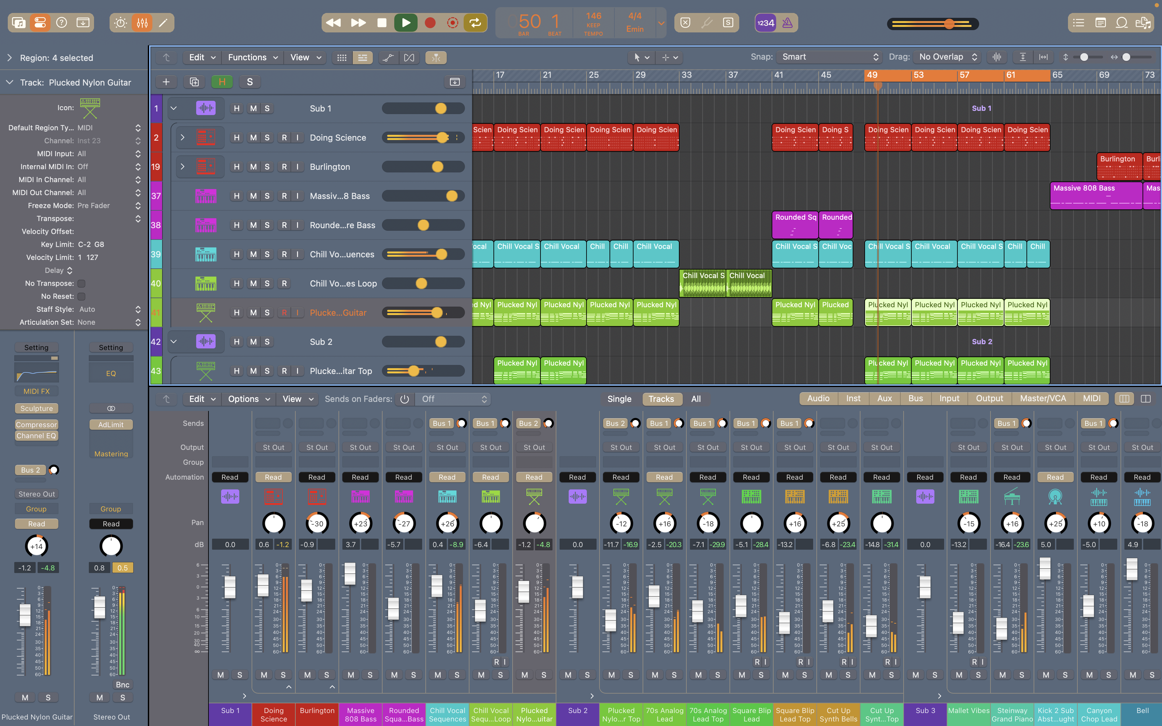This screenshot has width=1162, height=726.
Task: Click Doing Science track drum machine icon
Action: [x=206, y=138]
